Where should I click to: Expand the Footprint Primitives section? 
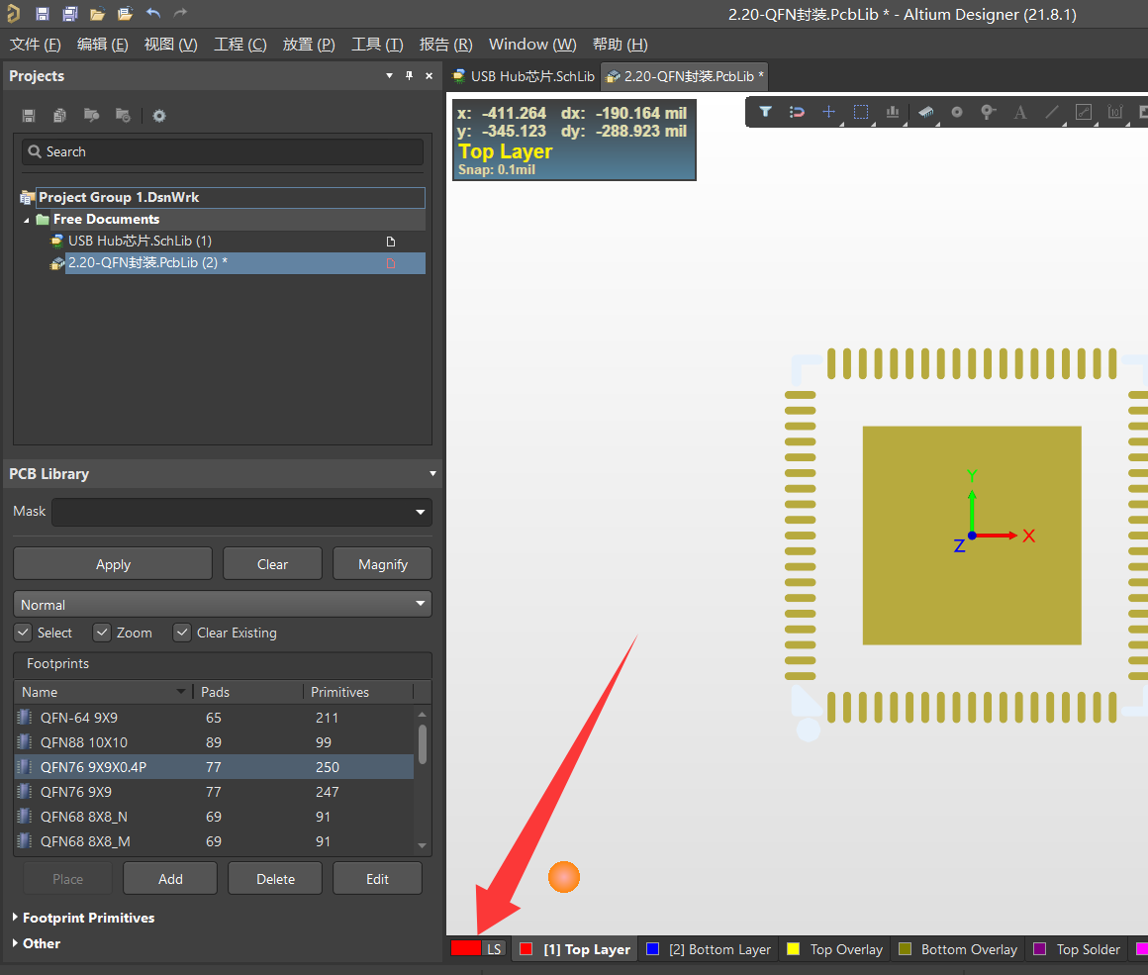(x=16, y=918)
